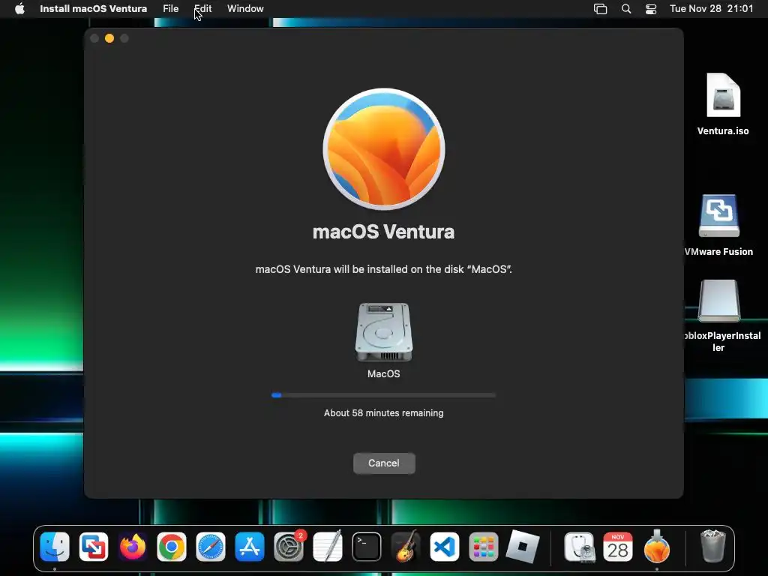Click the 'About 58 minutes remaining' text
Image resolution: width=768 pixels, height=576 pixels.
click(383, 413)
